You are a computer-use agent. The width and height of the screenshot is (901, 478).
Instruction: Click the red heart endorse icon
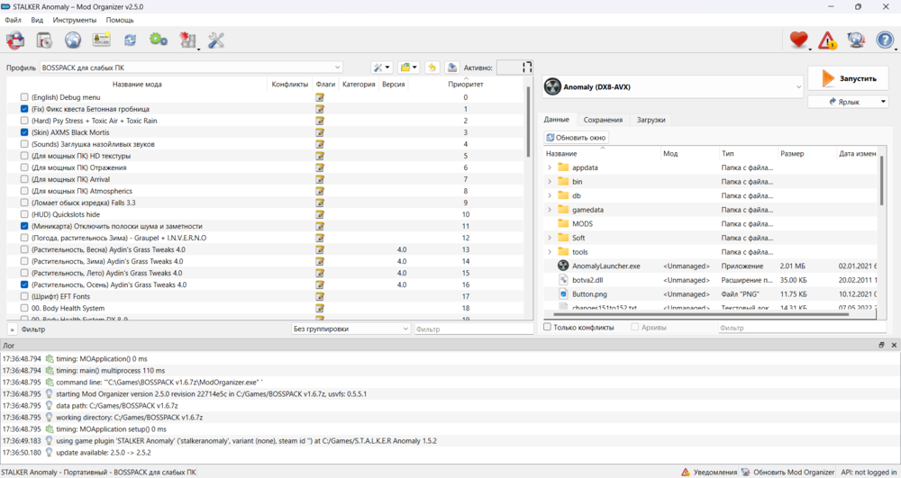click(x=797, y=41)
